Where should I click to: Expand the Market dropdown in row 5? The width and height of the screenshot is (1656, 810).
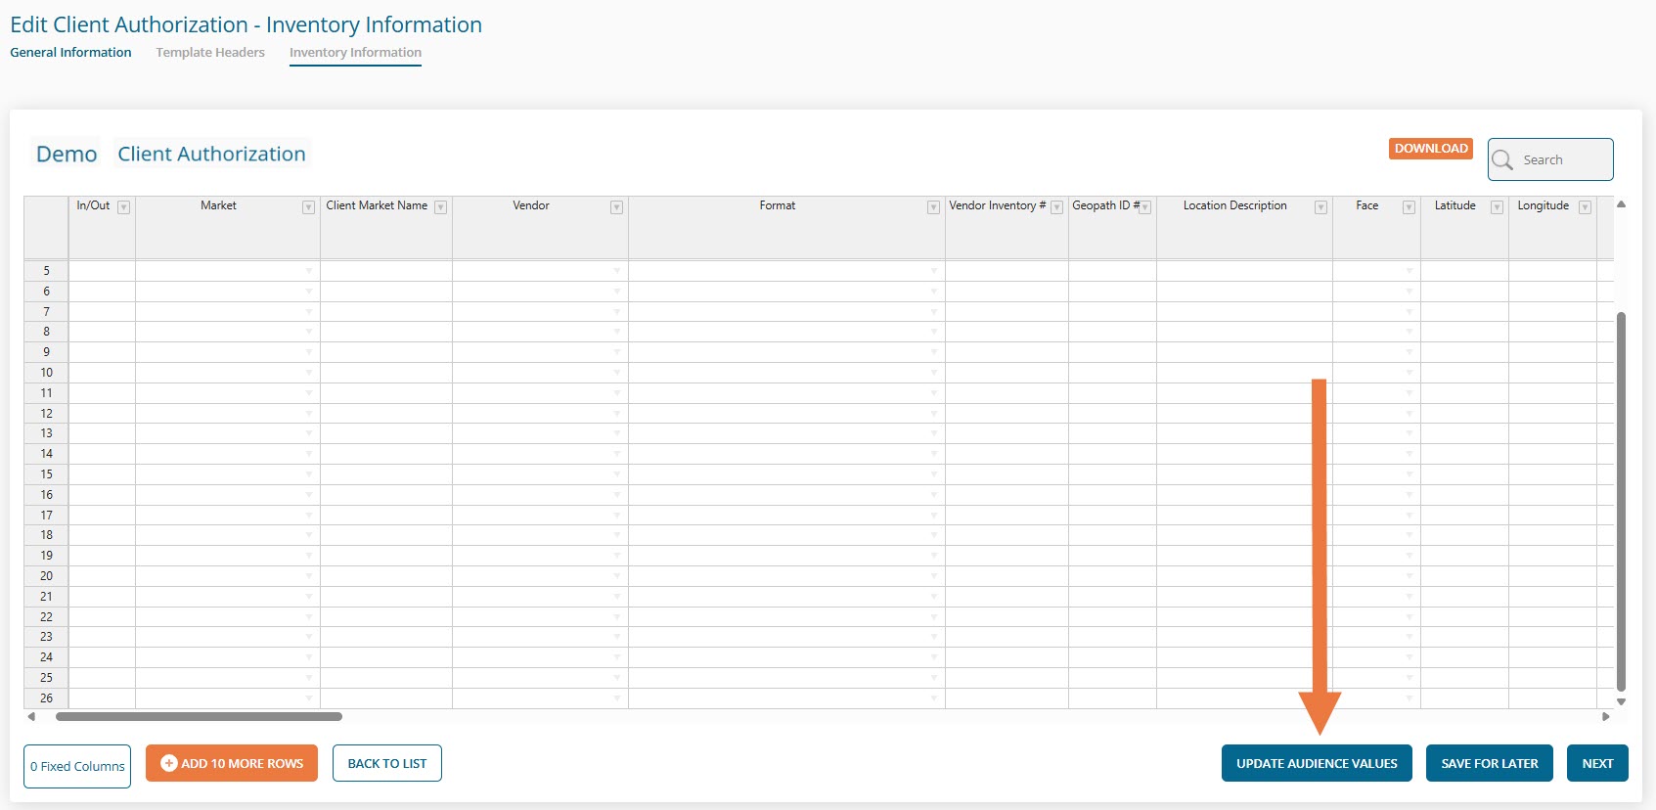(309, 271)
